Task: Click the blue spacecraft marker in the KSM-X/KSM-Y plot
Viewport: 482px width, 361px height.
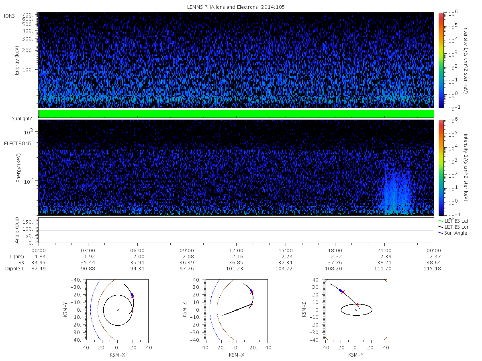Action: pyautogui.click(x=131, y=294)
